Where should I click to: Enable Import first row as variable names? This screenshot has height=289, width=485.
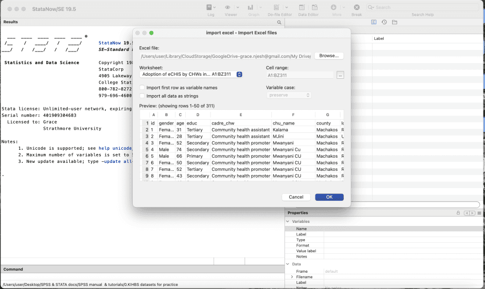coord(142,88)
